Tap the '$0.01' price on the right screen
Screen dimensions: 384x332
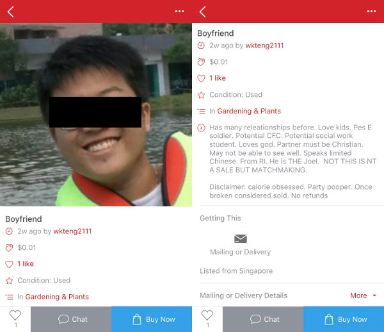tap(219, 62)
